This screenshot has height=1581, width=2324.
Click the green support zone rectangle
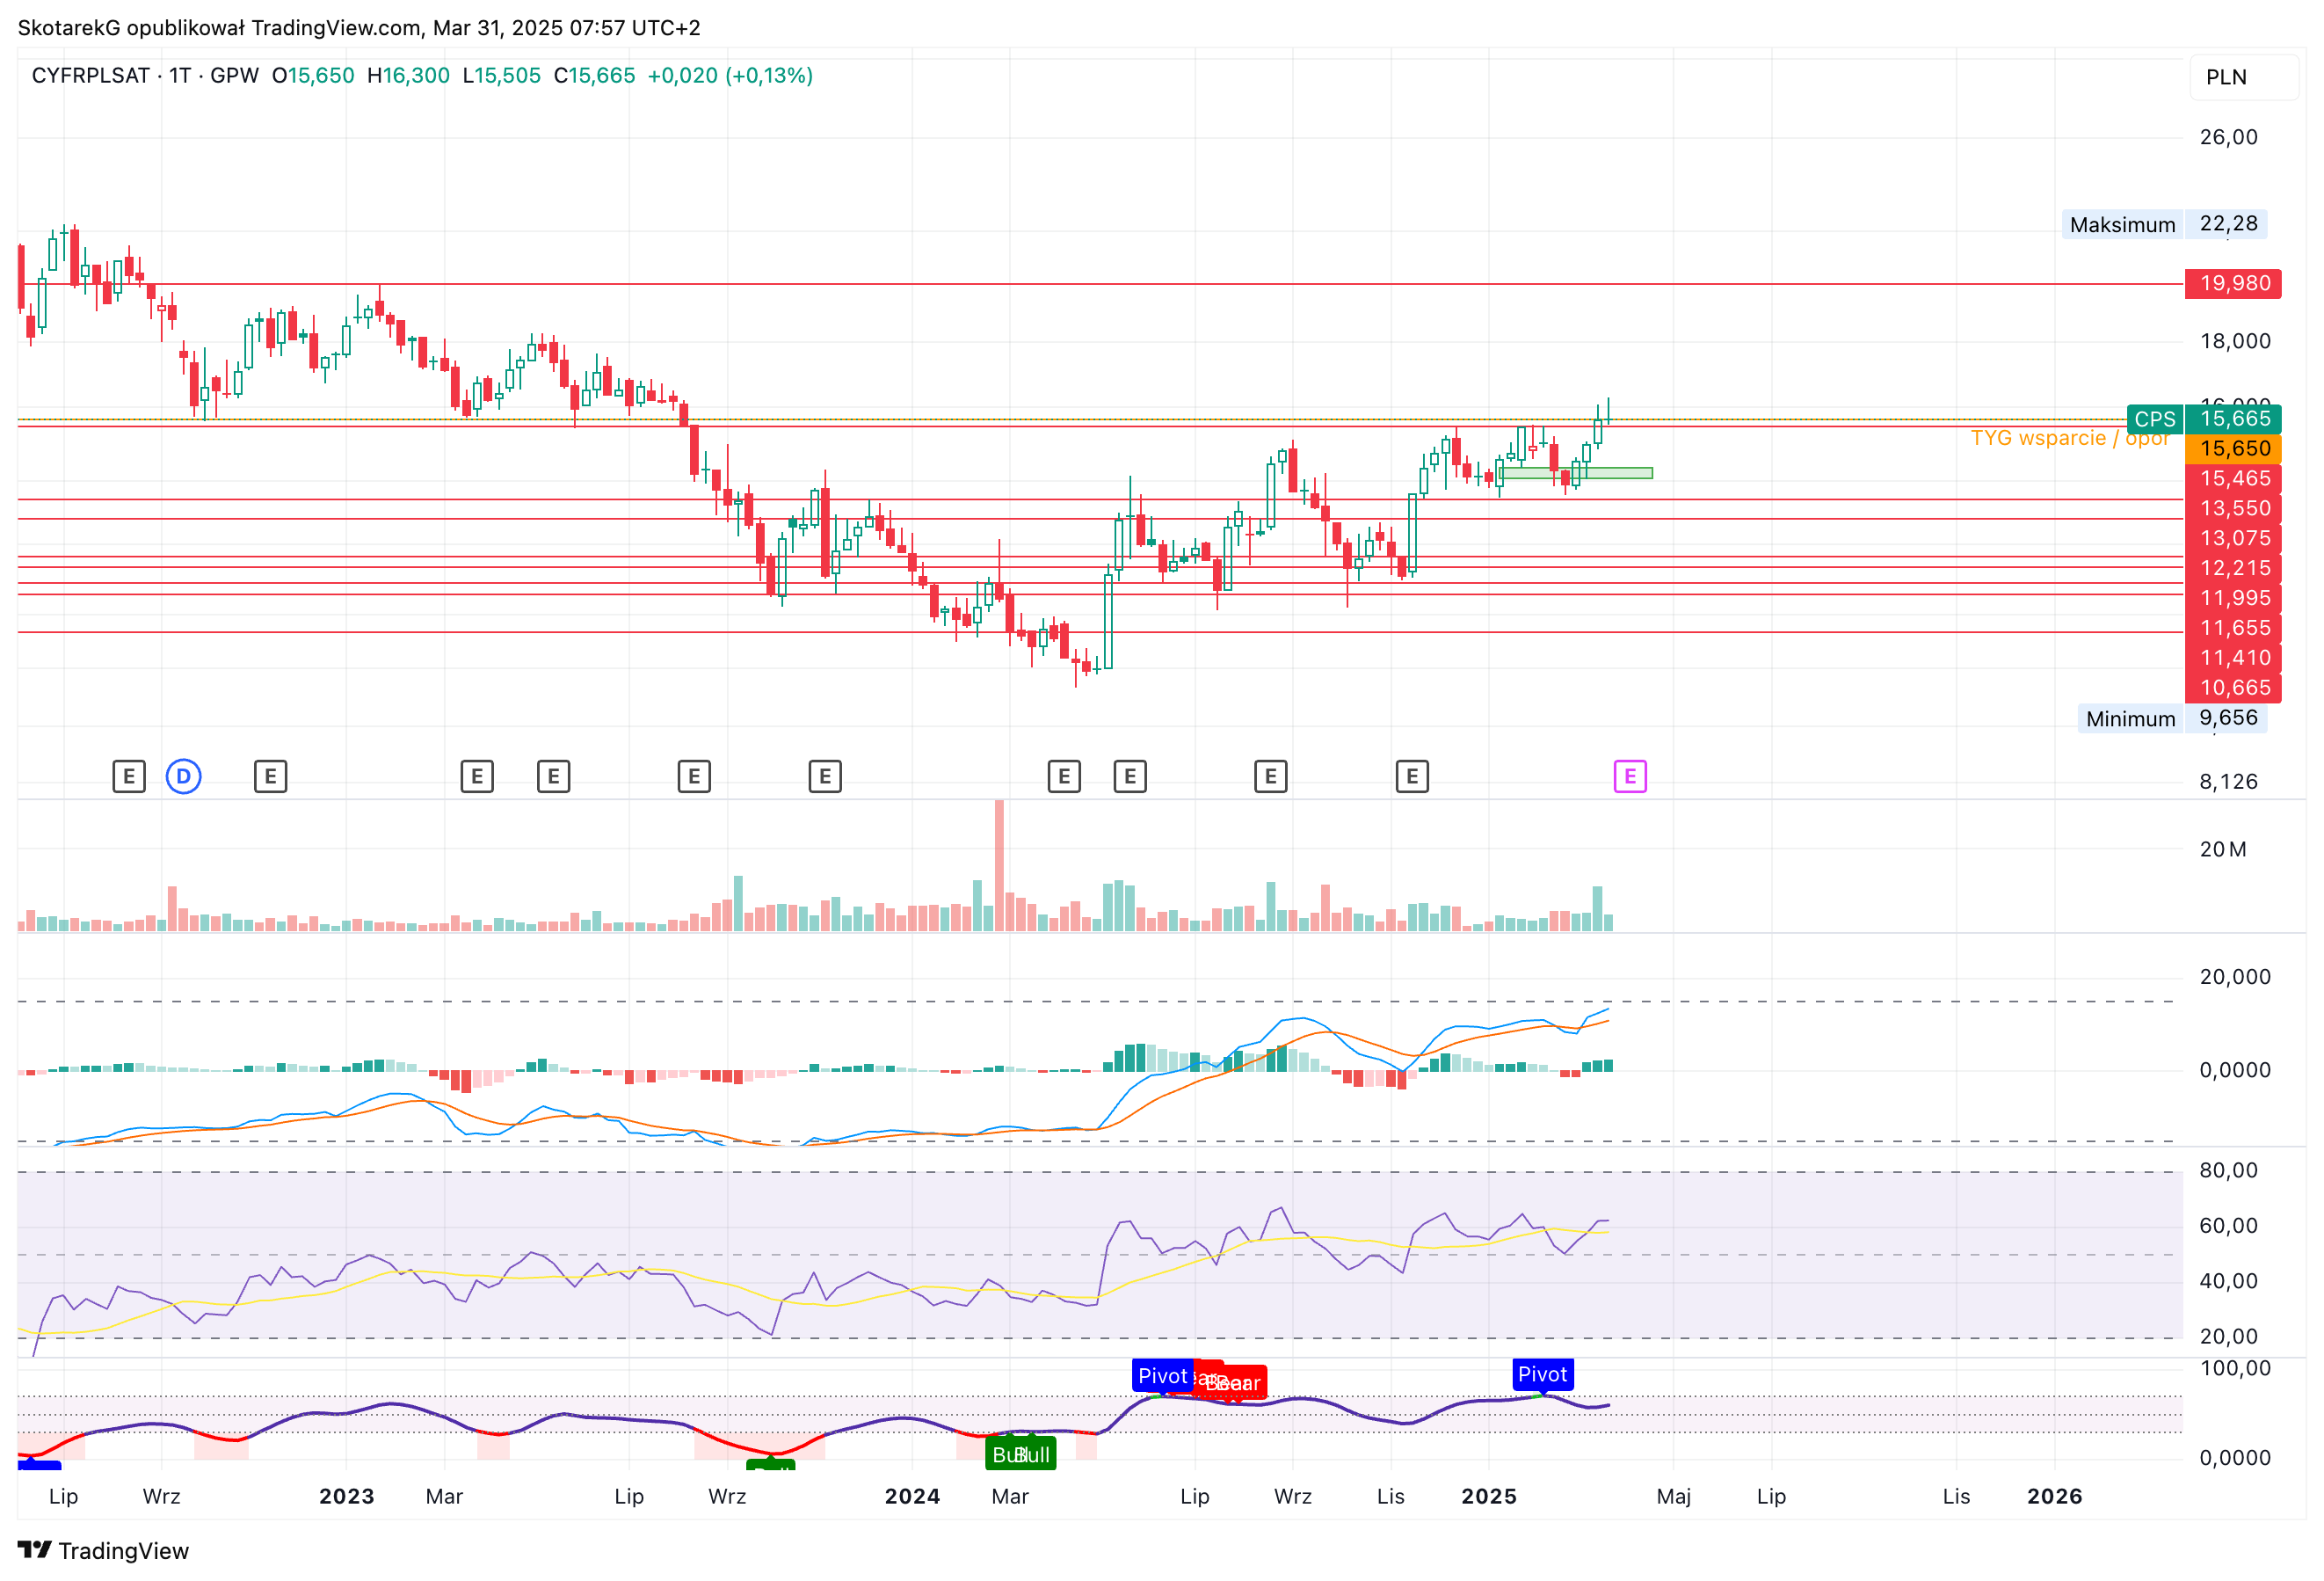point(1576,473)
